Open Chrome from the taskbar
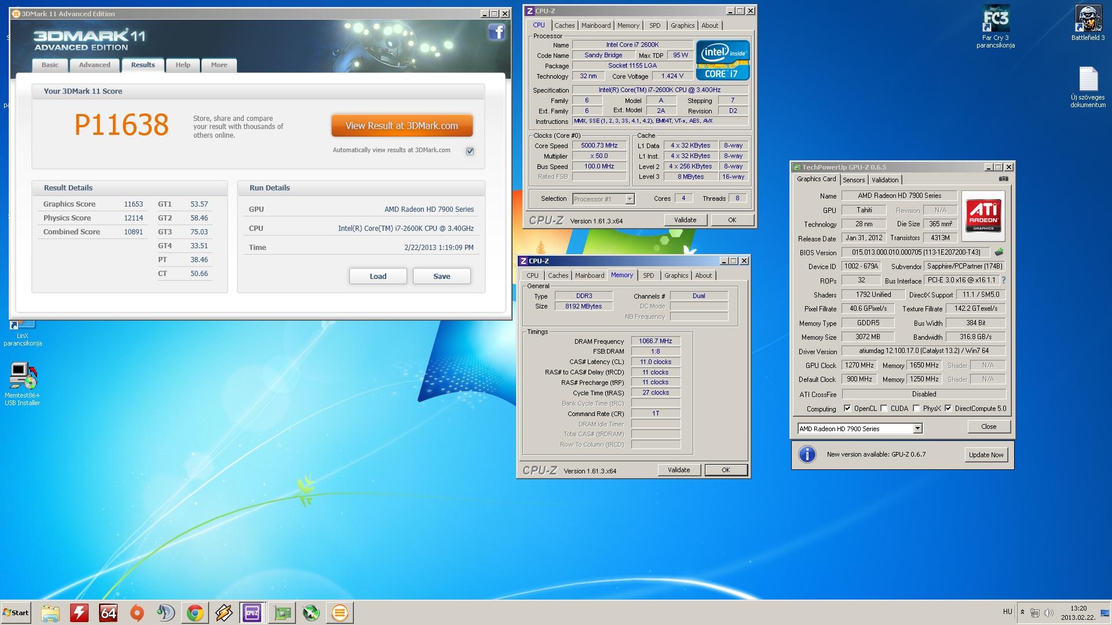Screen dimensions: 1112x625 195,613
